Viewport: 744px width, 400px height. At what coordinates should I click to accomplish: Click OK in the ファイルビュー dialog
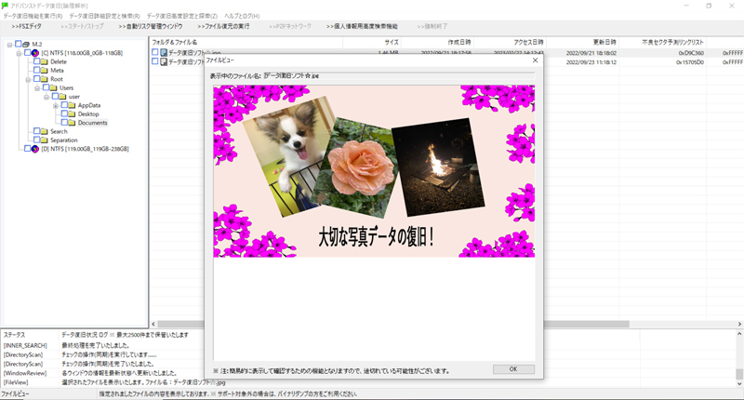click(x=513, y=369)
